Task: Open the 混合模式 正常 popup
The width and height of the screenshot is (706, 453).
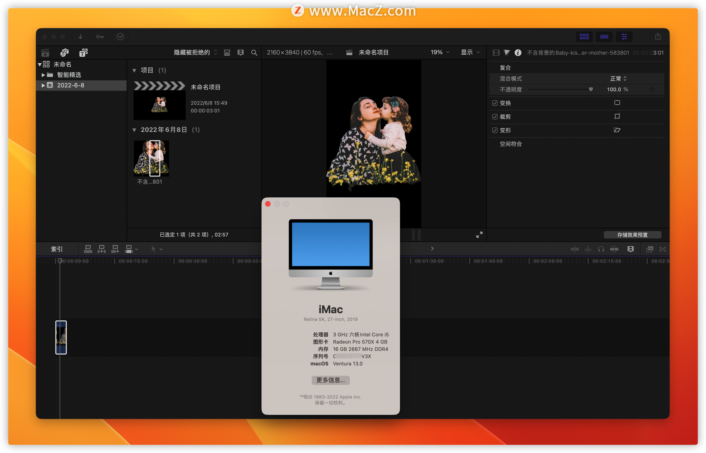Action: click(618, 79)
